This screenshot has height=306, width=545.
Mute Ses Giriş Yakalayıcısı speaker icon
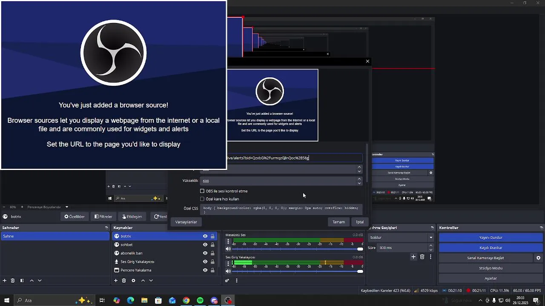[228, 271]
